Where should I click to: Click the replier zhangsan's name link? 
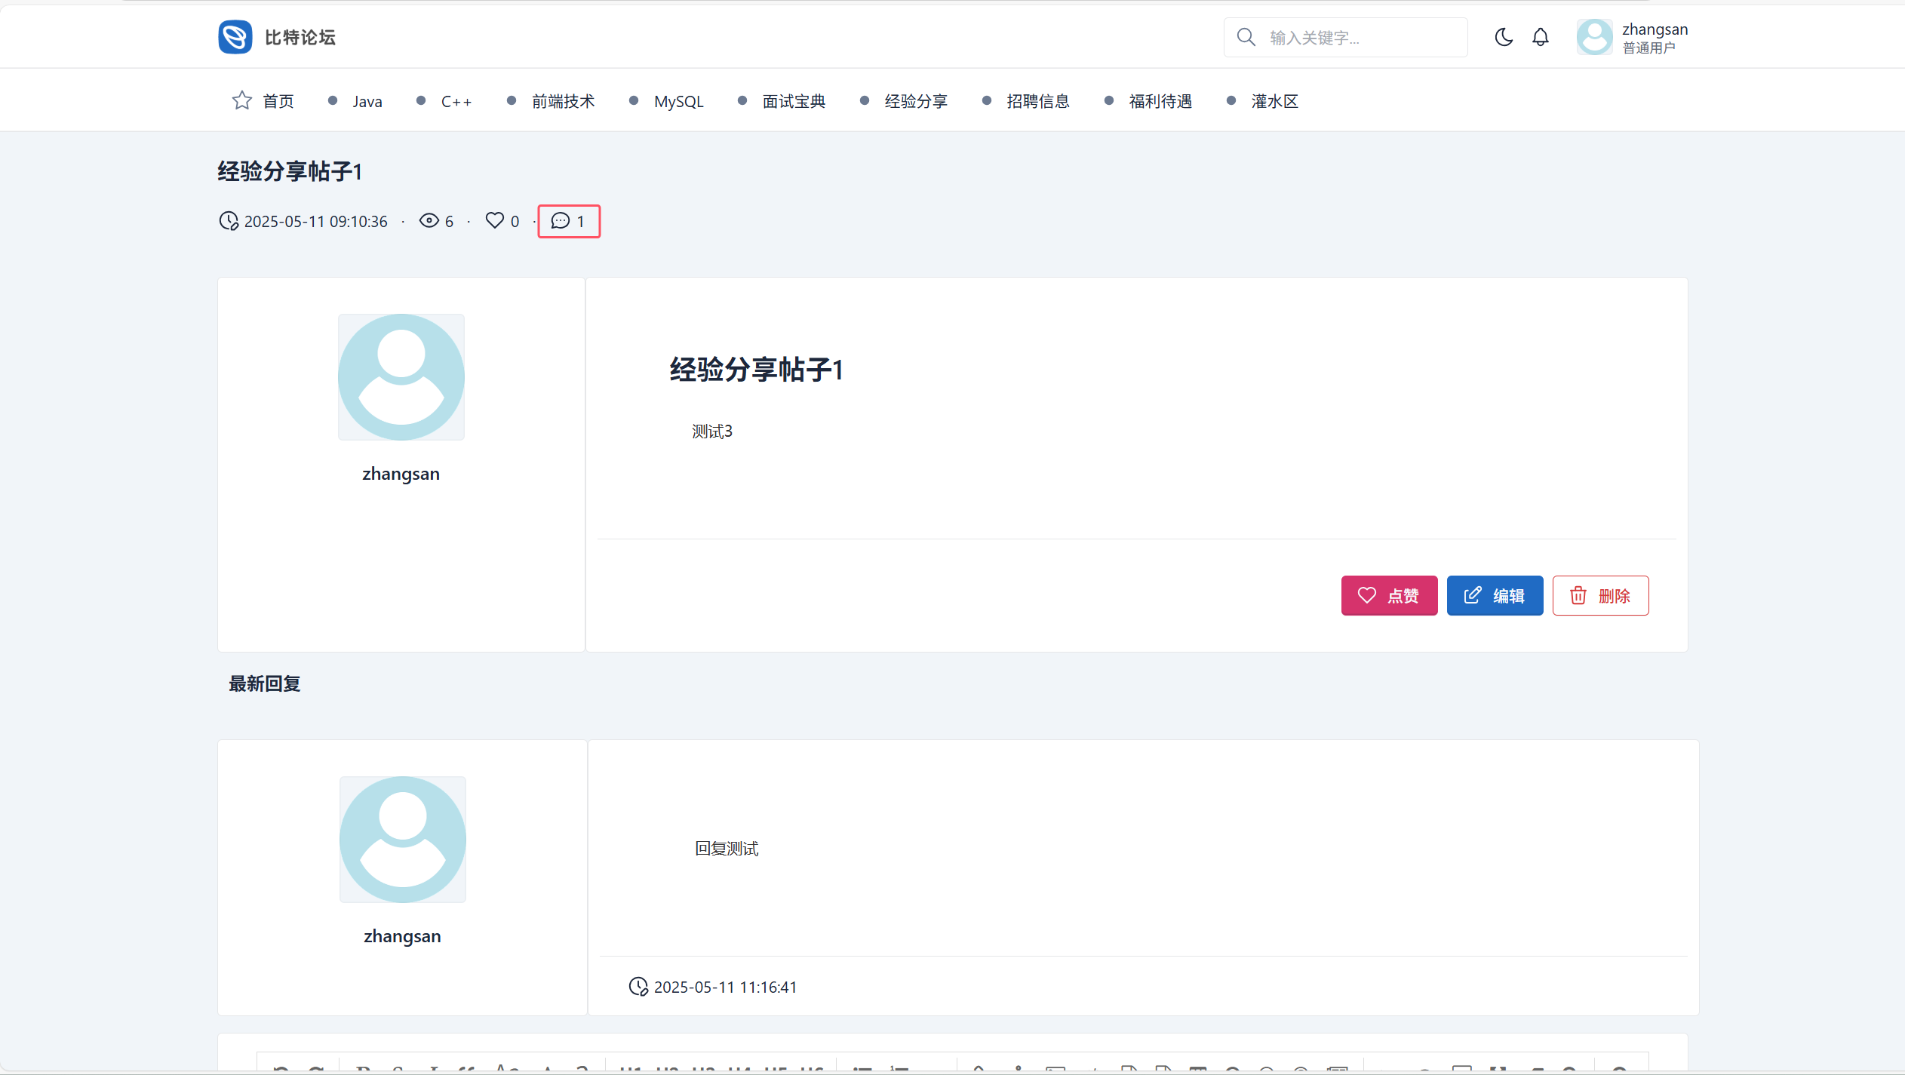coord(402,935)
